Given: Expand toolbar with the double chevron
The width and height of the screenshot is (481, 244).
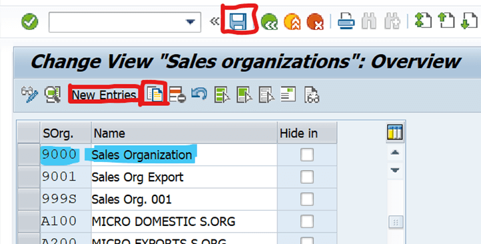Looking at the screenshot, I should 214,21.
